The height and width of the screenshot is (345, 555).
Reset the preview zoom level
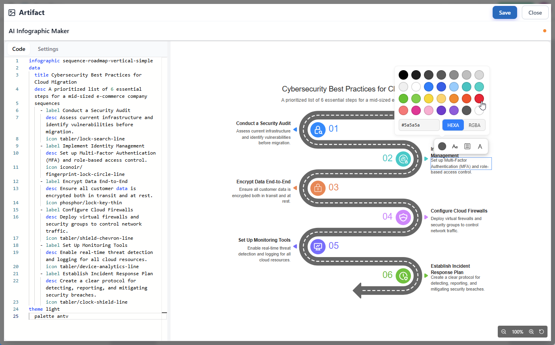pyautogui.click(x=542, y=332)
